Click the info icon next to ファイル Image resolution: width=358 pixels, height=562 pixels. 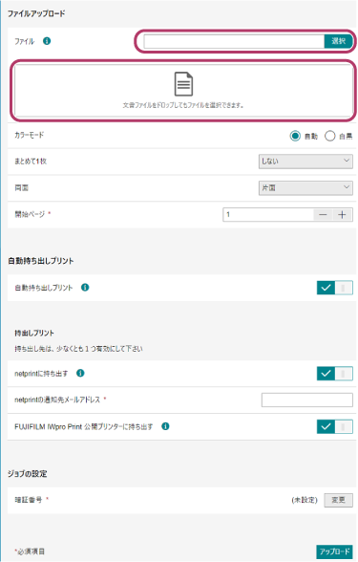point(47,41)
